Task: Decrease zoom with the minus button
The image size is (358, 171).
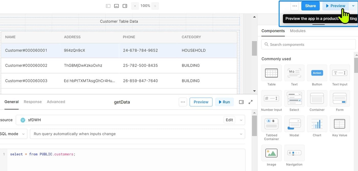Action: tap(135, 6)
